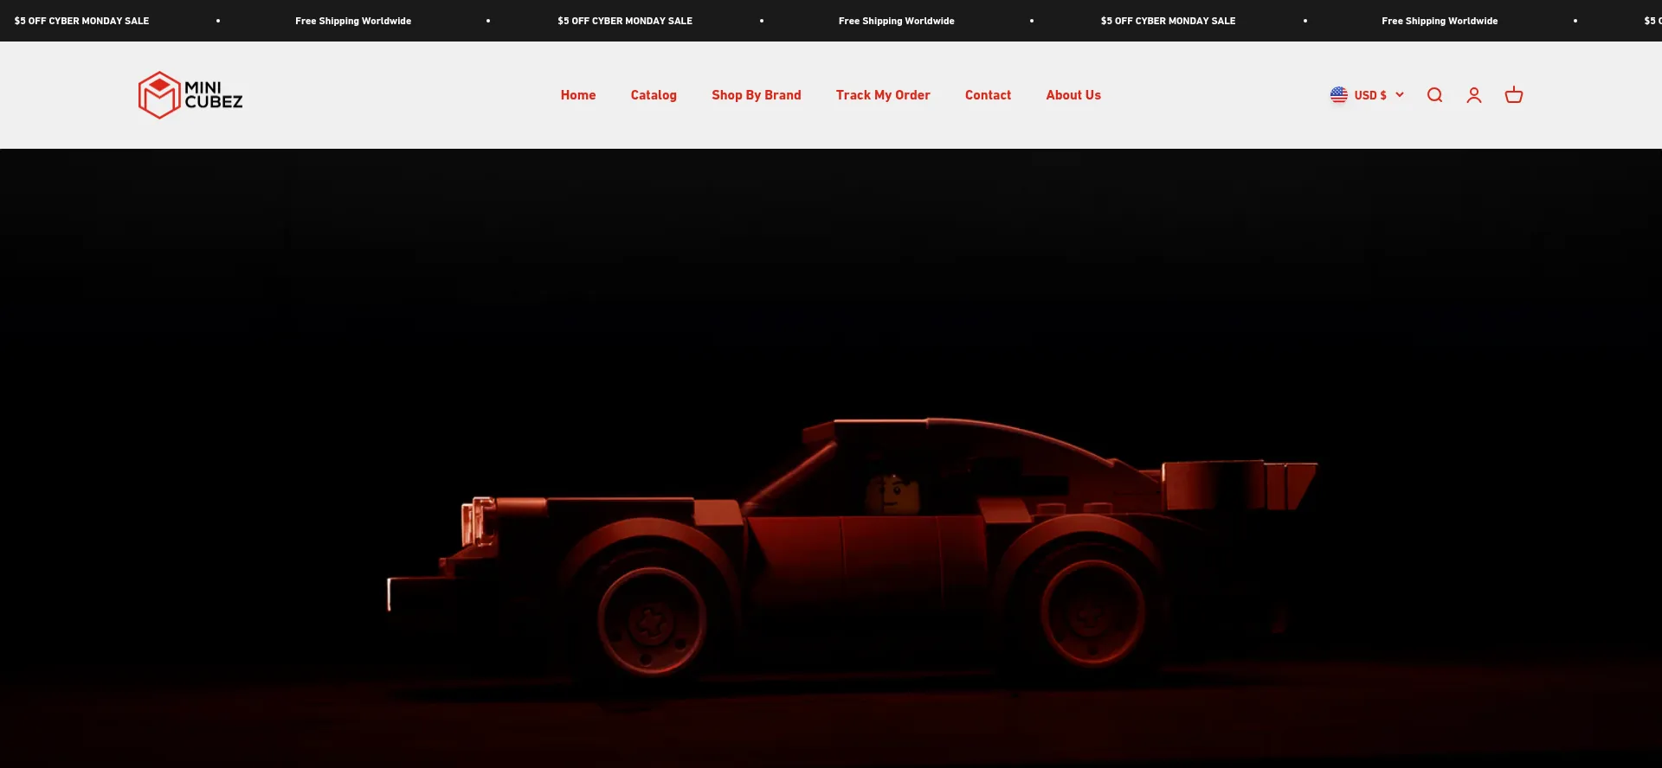1662x768 pixels.
Task: Open the account profile icon
Action: pyautogui.click(x=1473, y=95)
